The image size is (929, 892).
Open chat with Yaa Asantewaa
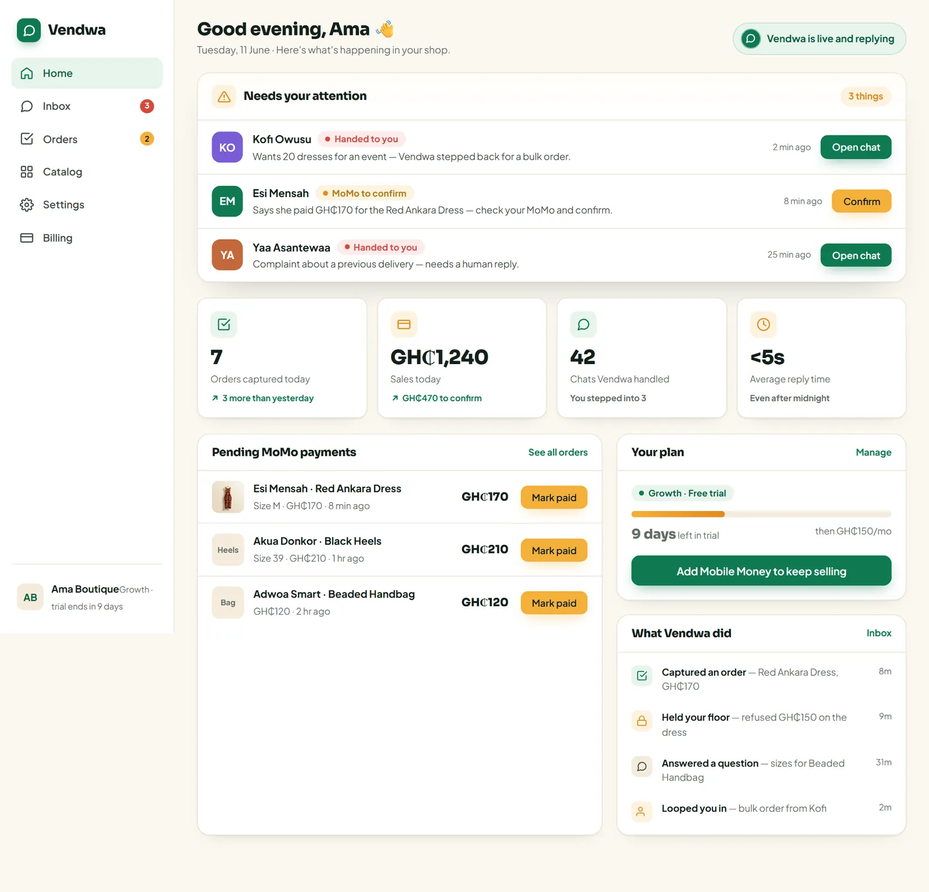click(856, 256)
